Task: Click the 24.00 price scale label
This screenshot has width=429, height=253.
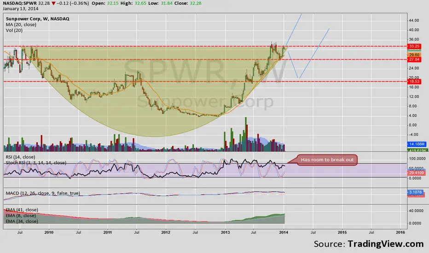Action: (x=414, y=68)
